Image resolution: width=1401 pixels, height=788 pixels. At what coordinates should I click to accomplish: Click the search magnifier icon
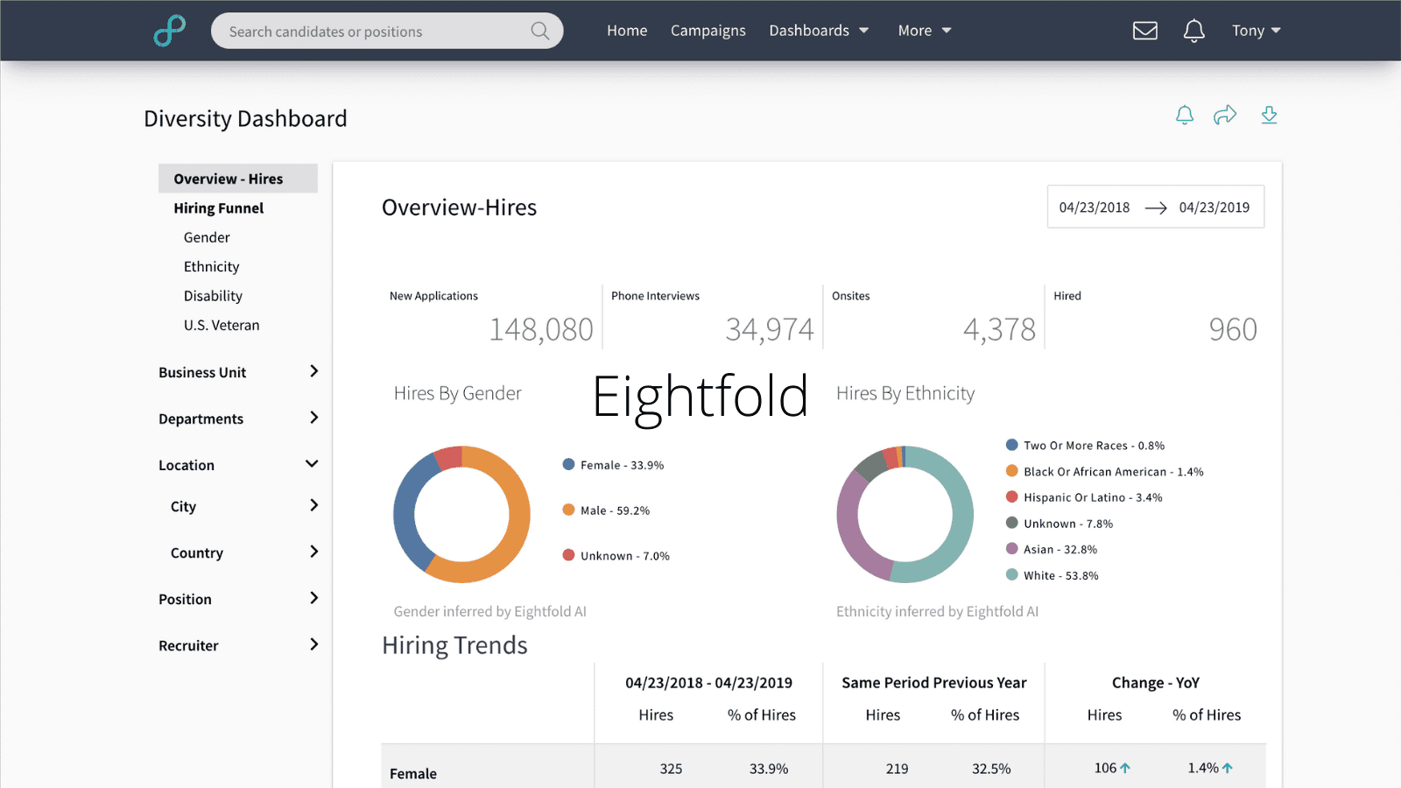tap(540, 31)
